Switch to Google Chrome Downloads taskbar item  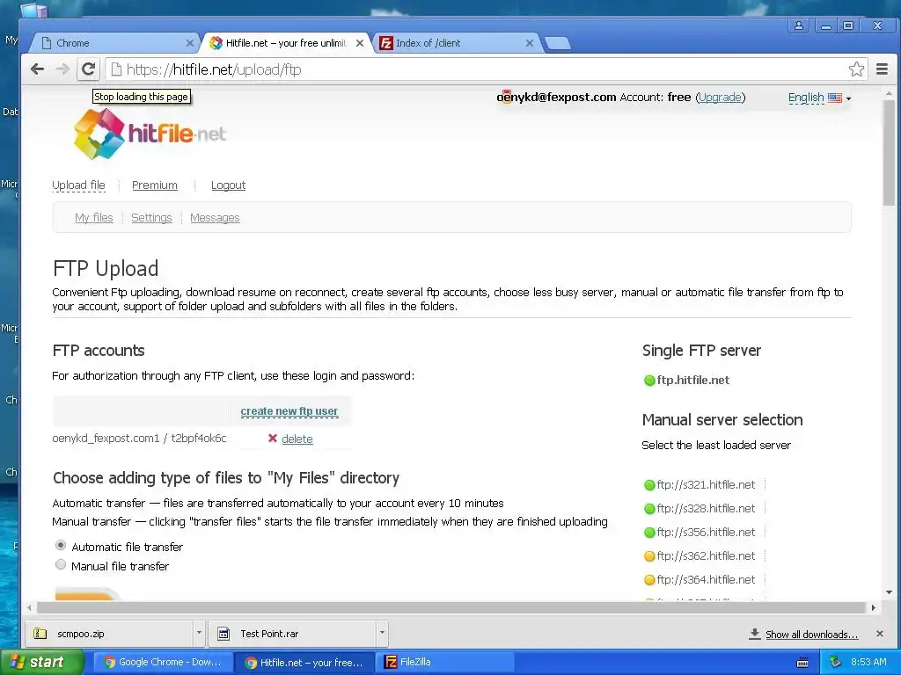tap(164, 662)
